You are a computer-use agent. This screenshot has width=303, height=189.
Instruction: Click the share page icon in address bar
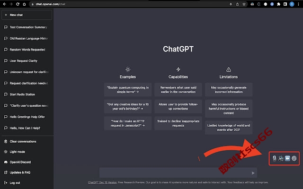(237, 4)
